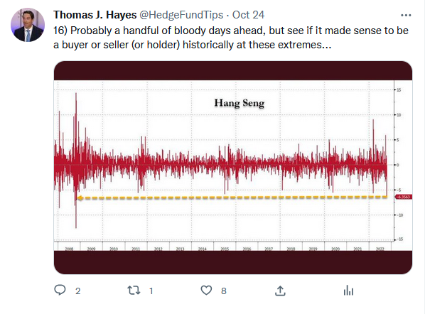This screenshot has height=314, width=425.
Task: Open the share upload icon
Action: click(x=280, y=291)
